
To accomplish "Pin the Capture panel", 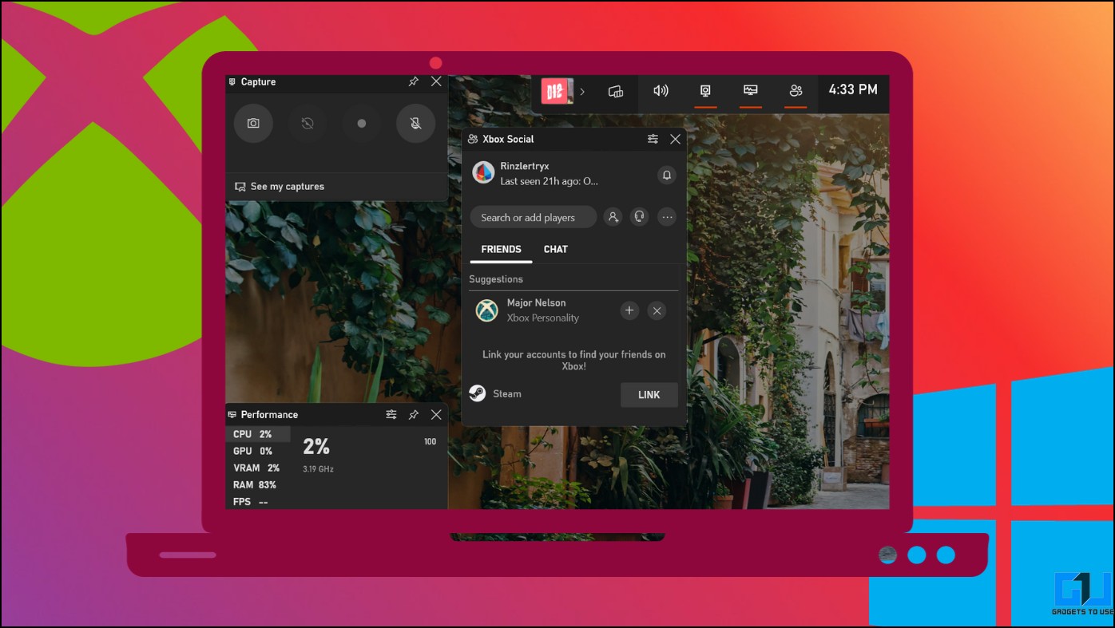I will [x=413, y=81].
